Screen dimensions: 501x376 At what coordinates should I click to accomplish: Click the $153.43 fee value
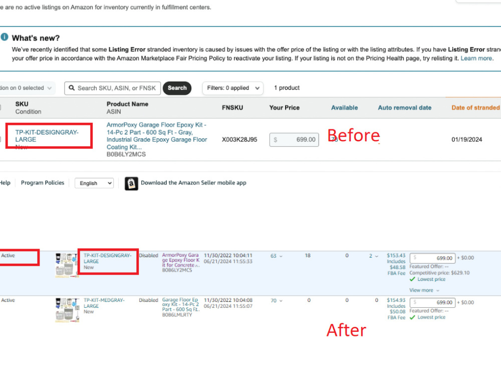pyautogui.click(x=396, y=256)
